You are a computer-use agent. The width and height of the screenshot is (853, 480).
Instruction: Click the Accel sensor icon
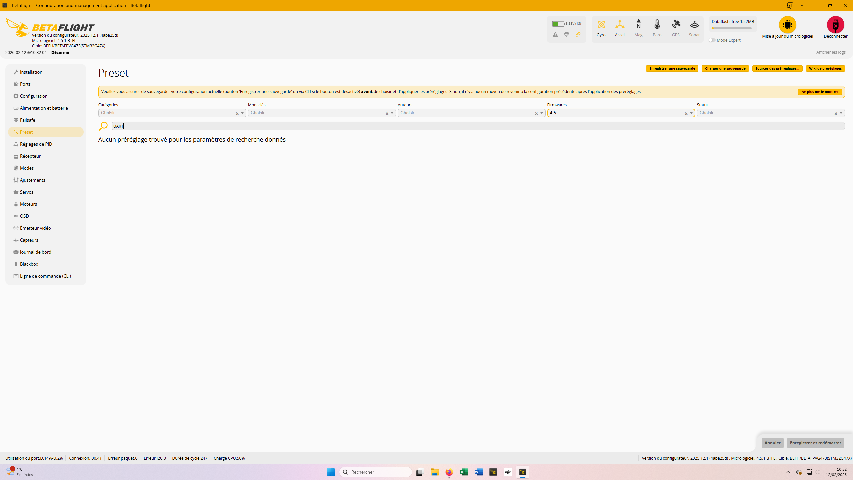620,25
